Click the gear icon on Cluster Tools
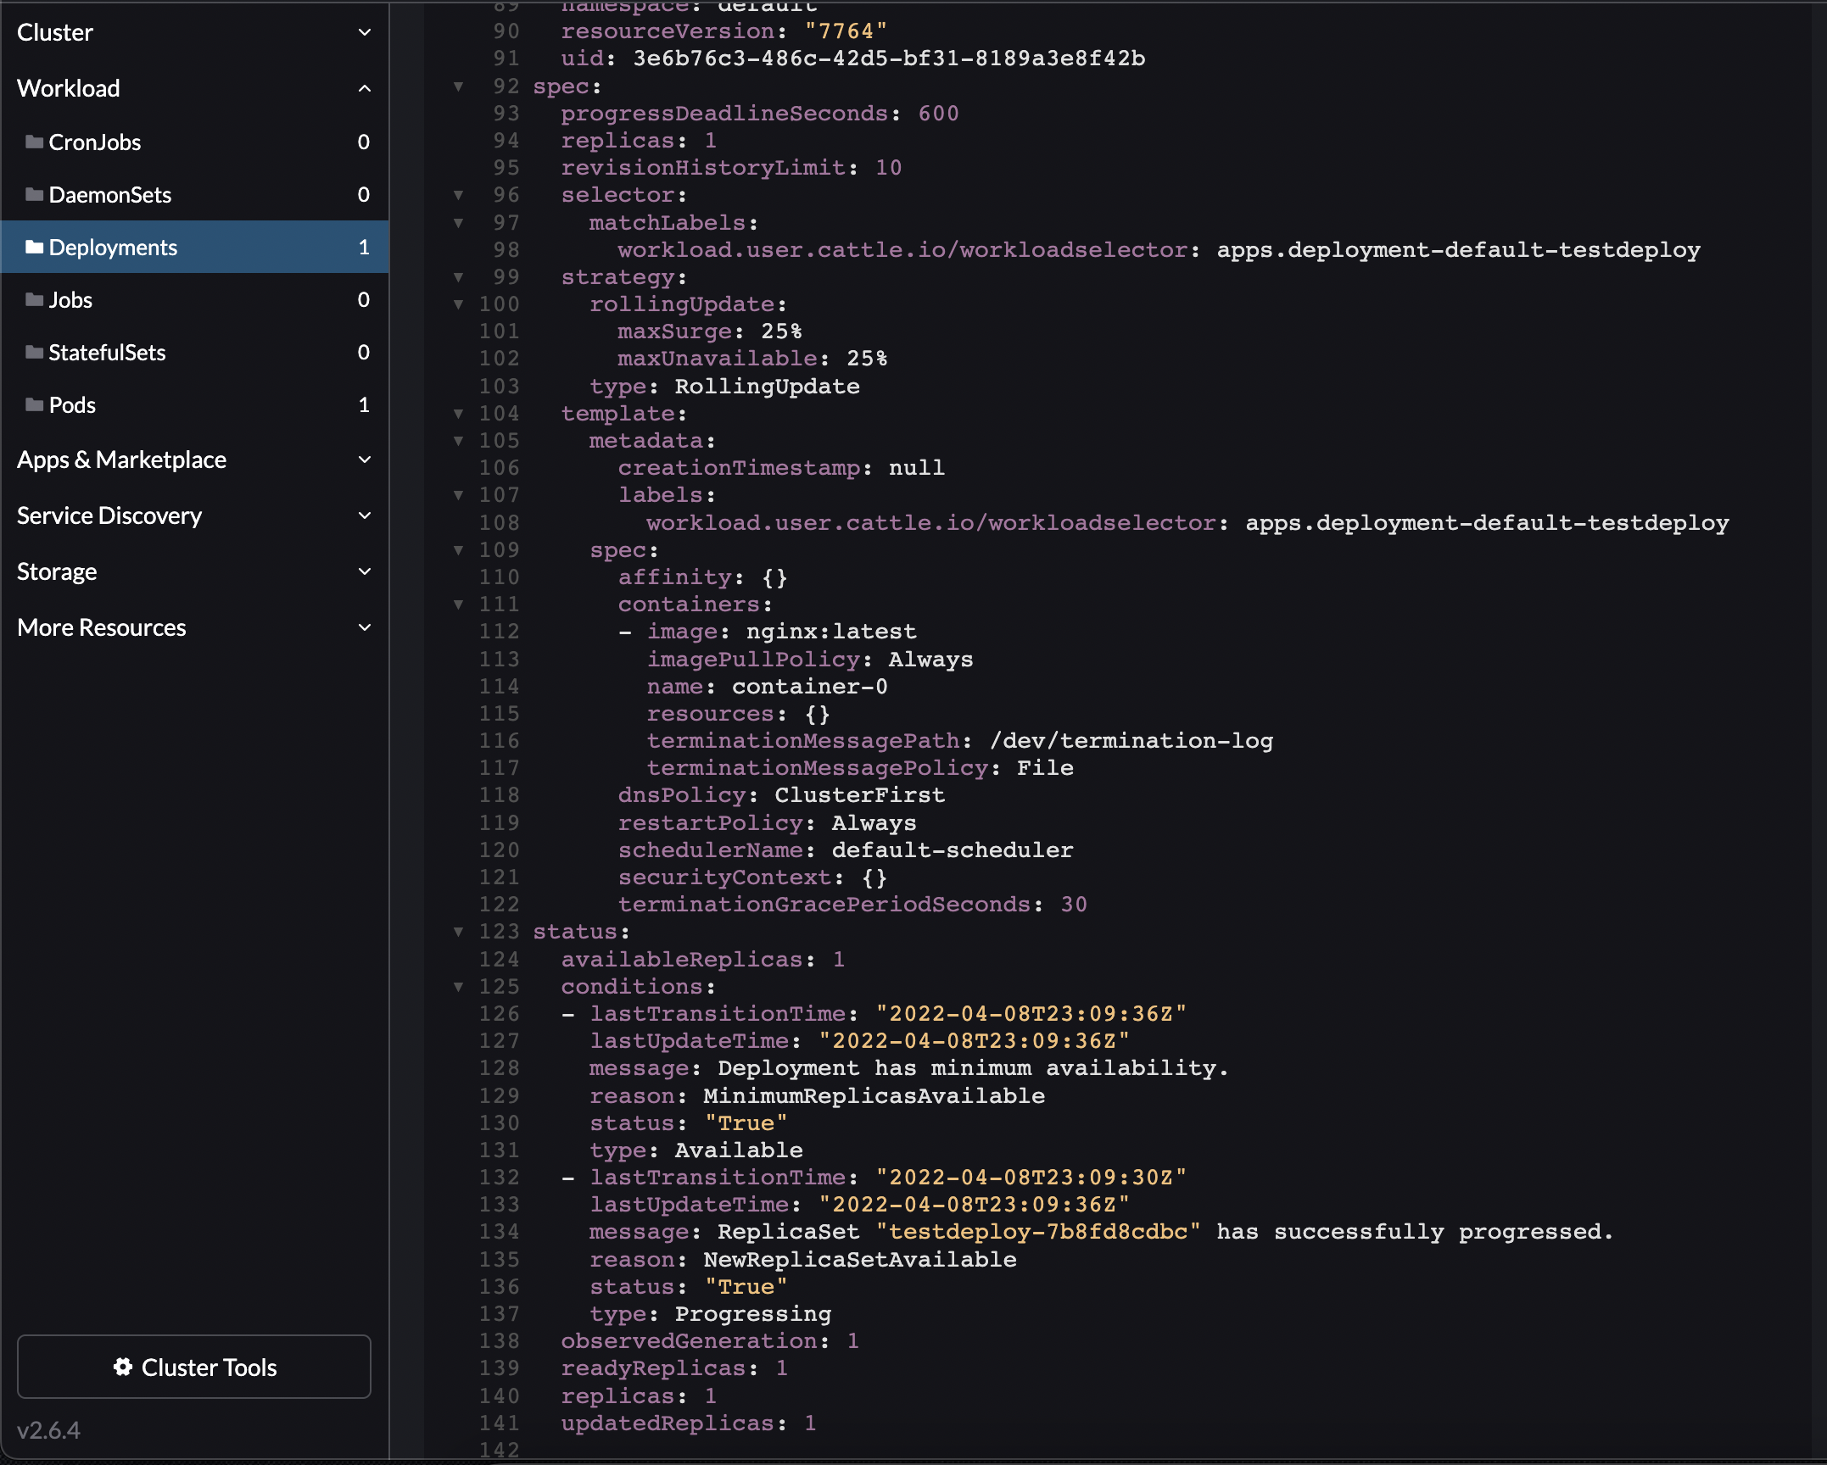 122,1366
